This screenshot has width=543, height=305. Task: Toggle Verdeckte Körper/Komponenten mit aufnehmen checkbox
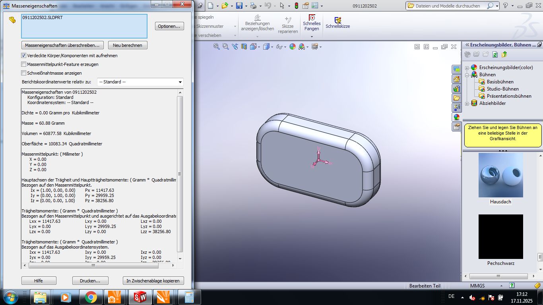(23, 56)
